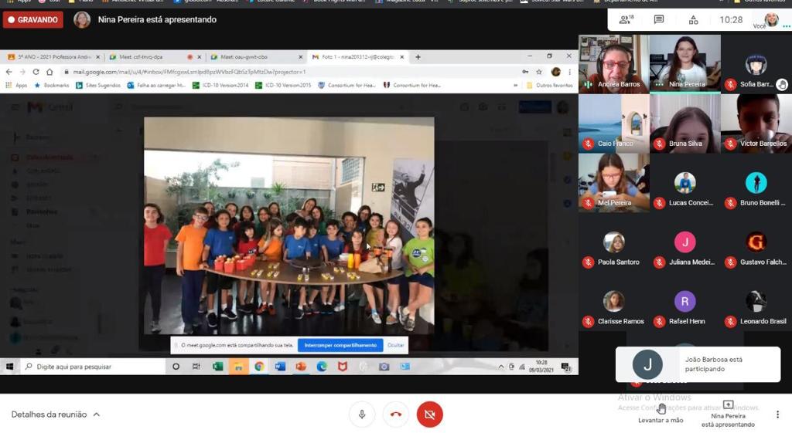Switch to Meet: ctf-tnvq-dpa tab
Viewport: 792px width, 433px height.
155,57
